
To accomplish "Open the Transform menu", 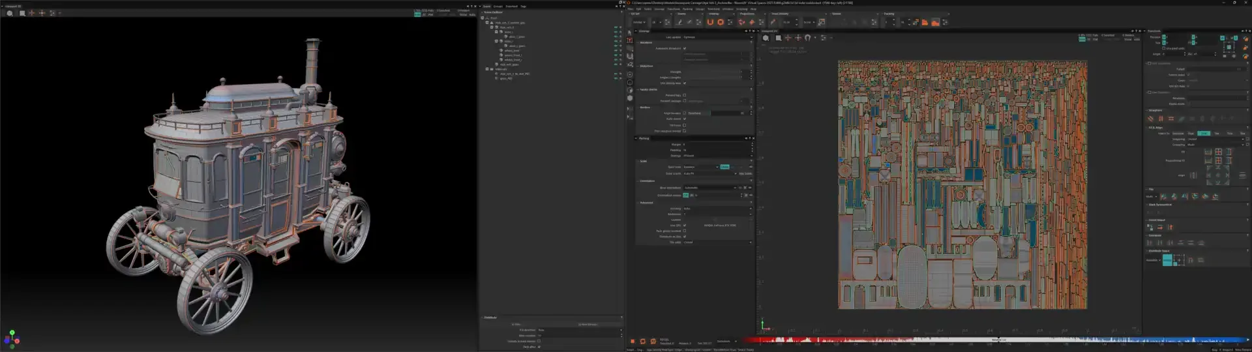I will (674, 8).
